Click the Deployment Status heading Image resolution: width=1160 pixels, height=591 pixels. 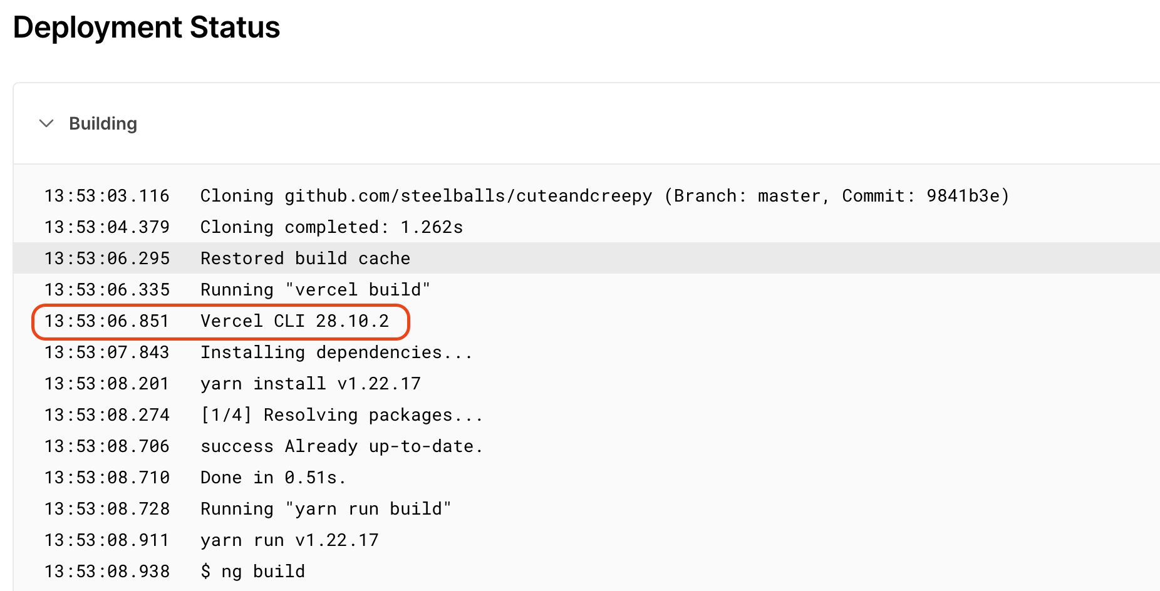[x=147, y=28]
